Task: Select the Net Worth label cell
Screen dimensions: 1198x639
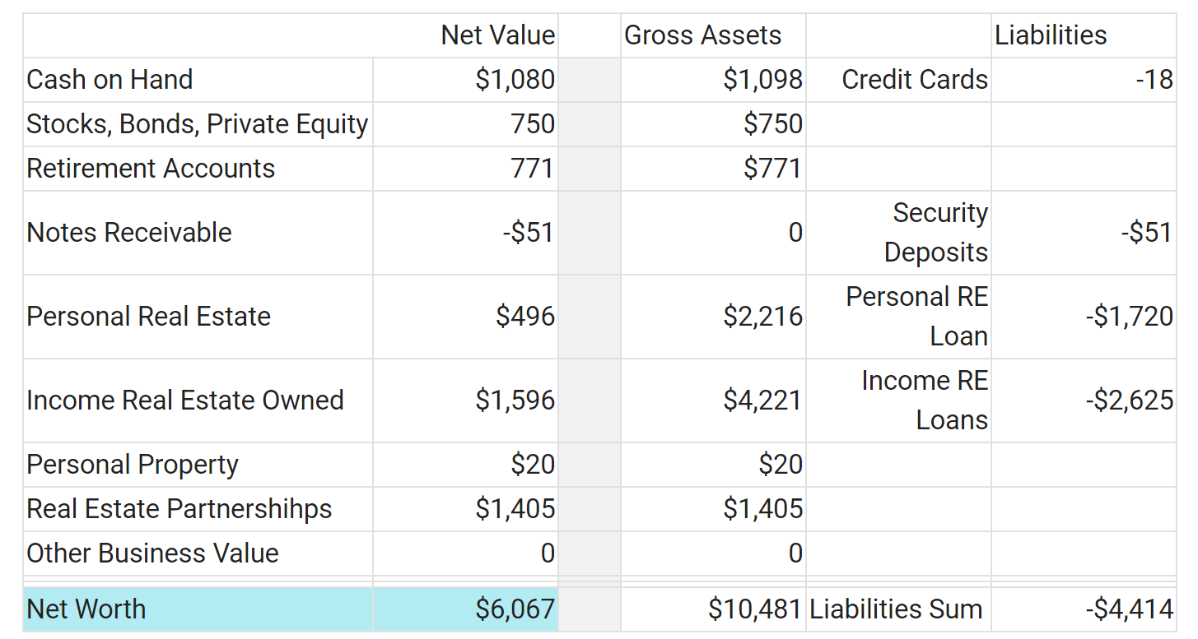Action: point(198,609)
